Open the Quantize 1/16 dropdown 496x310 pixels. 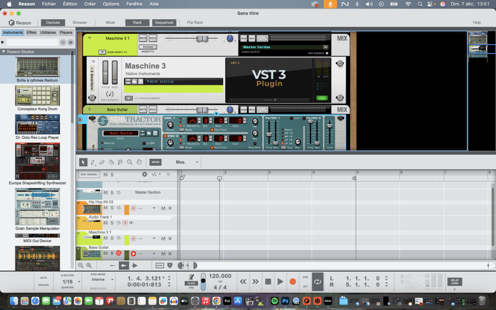(x=79, y=282)
